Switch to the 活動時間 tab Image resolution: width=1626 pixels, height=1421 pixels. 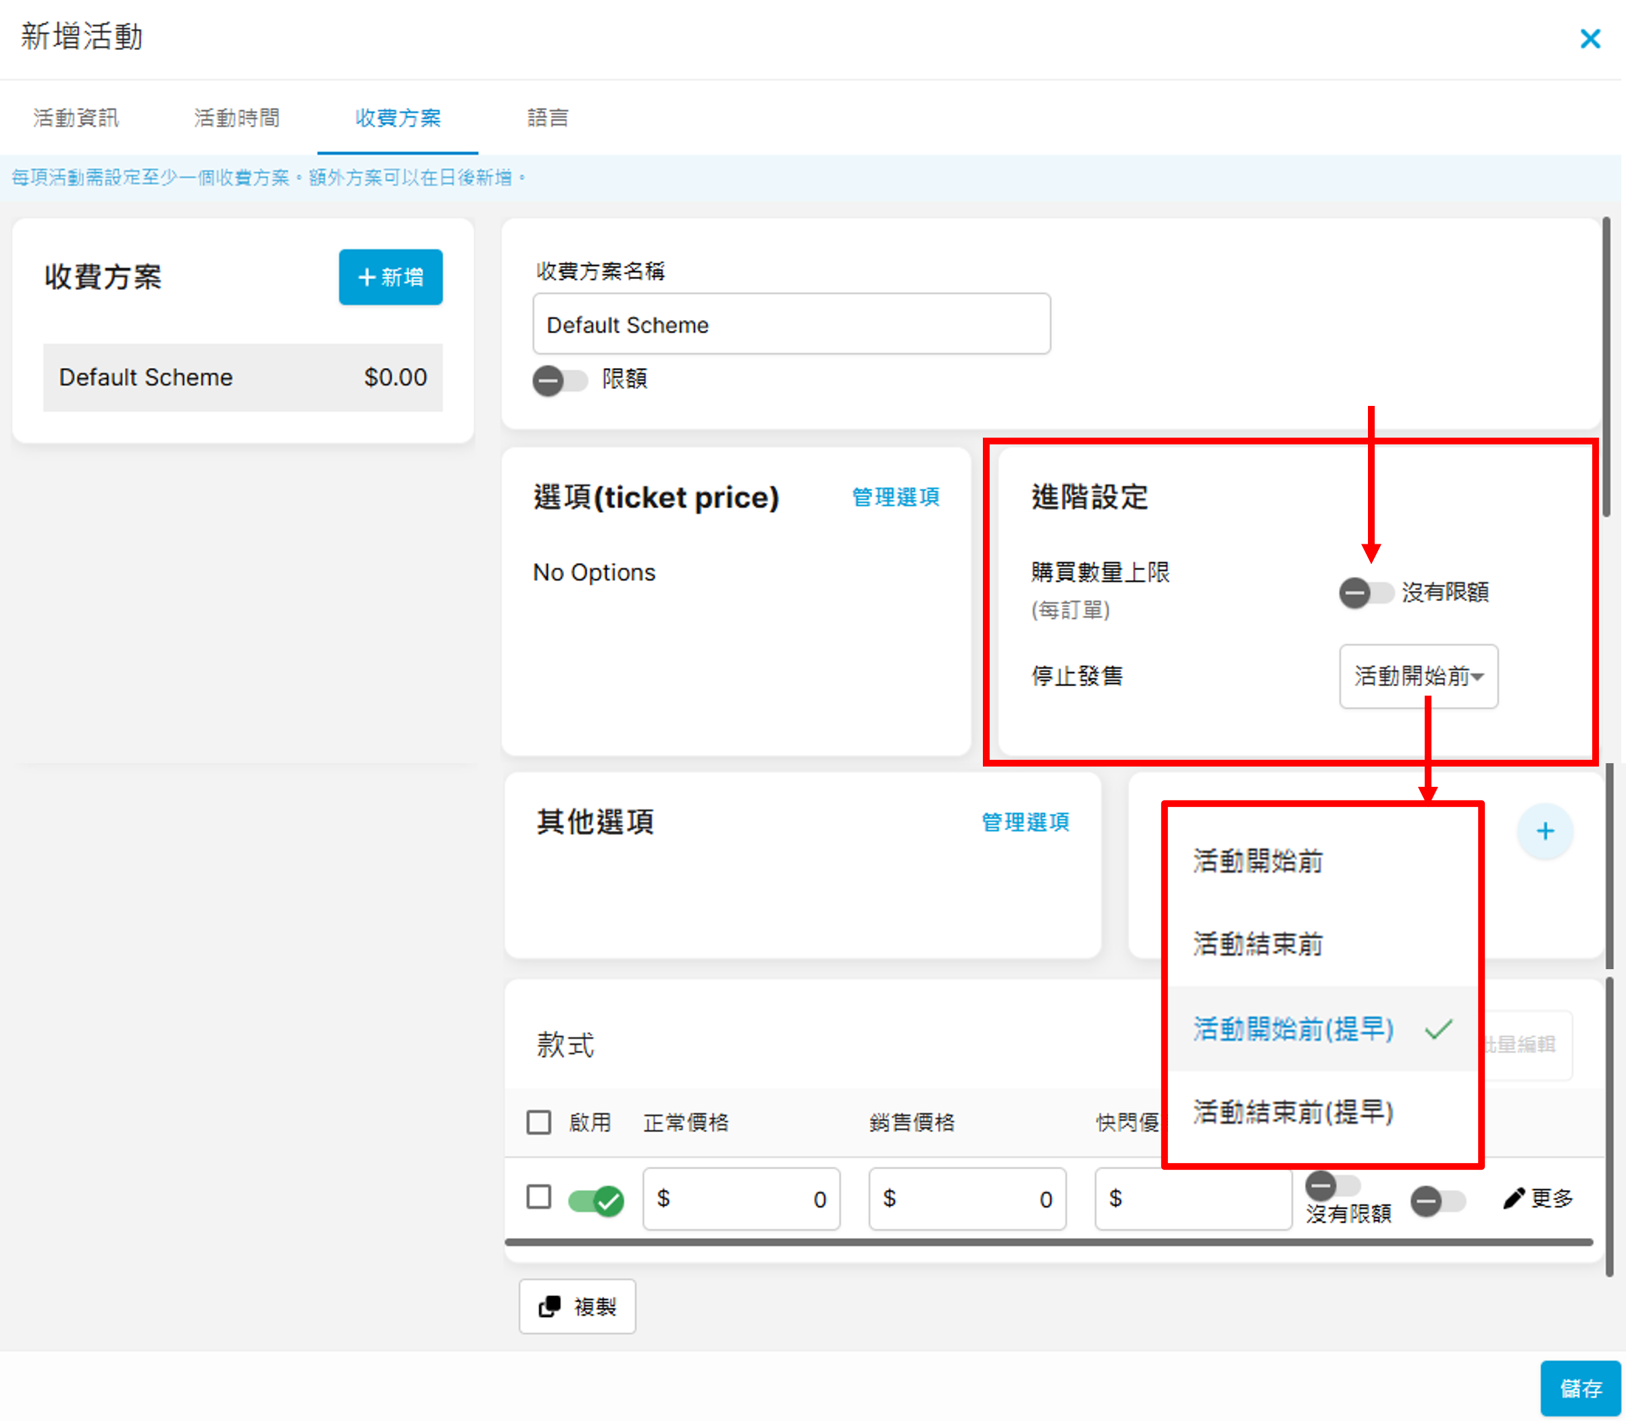(236, 118)
